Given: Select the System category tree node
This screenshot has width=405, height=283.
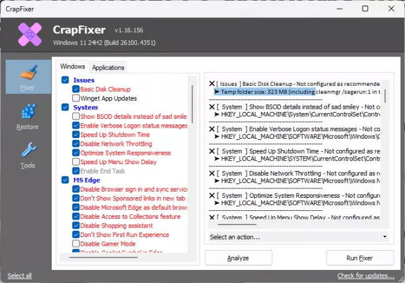Looking at the screenshot, I should click(x=85, y=107).
